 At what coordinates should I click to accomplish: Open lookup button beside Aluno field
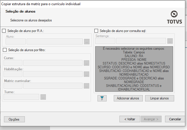[x=87, y=41]
